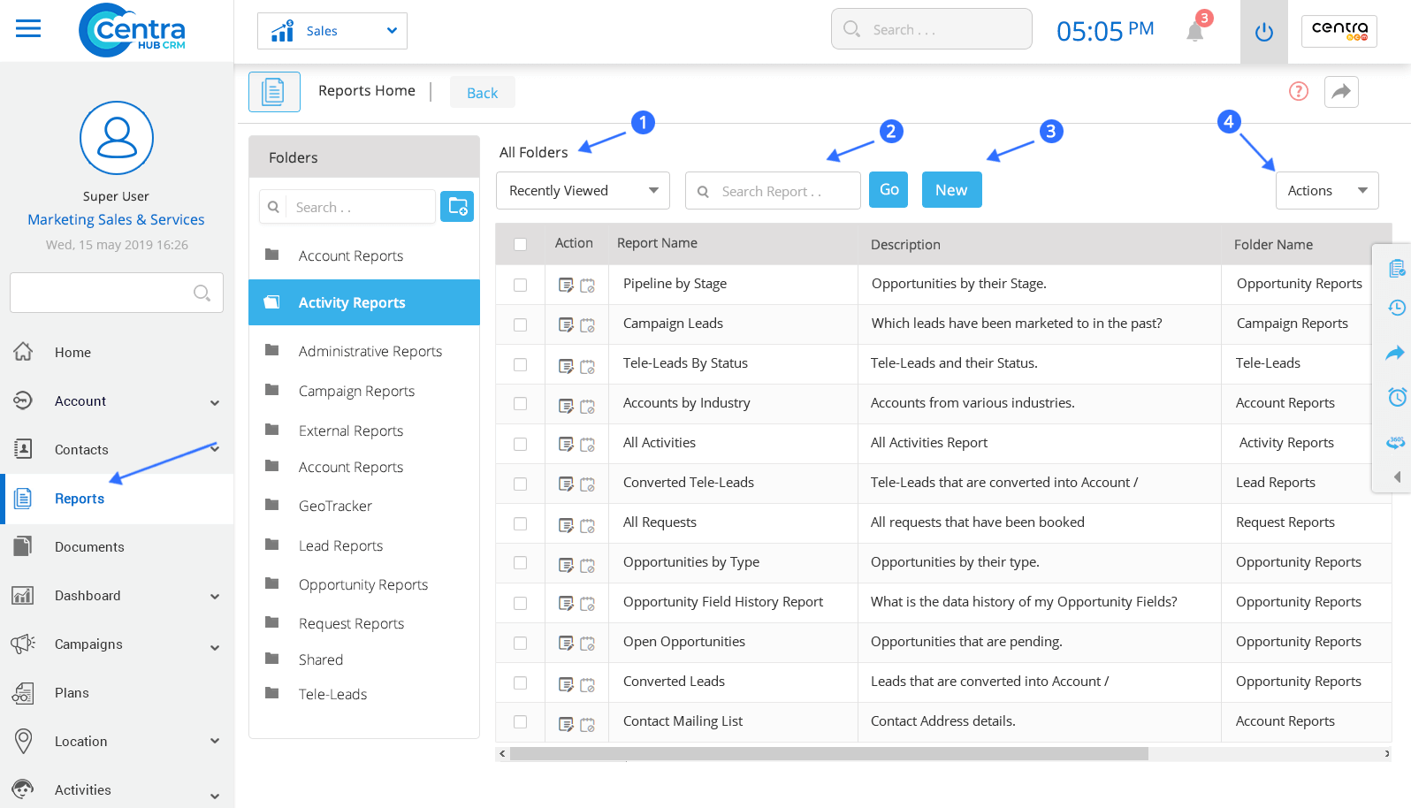Viewport: 1411px width, 808px height.
Task: Click the Reports Home document icon
Action: tap(274, 91)
